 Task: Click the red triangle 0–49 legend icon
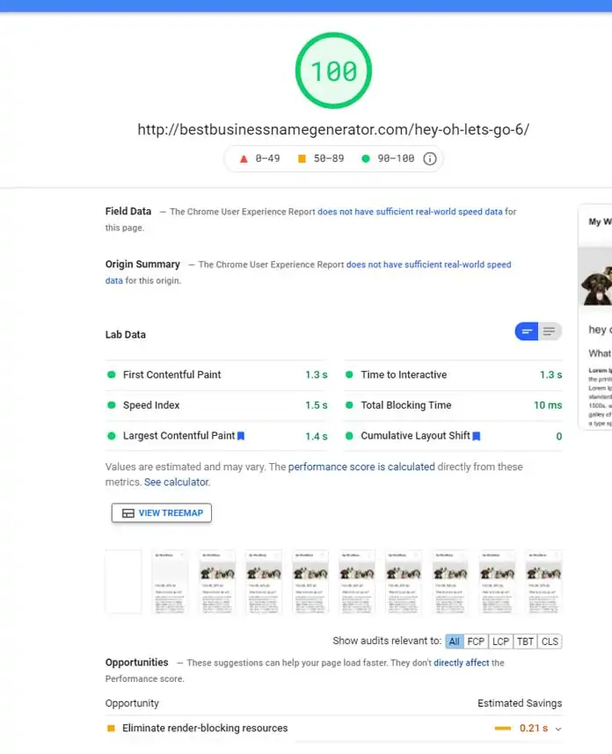pyautogui.click(x=244, y=159)
